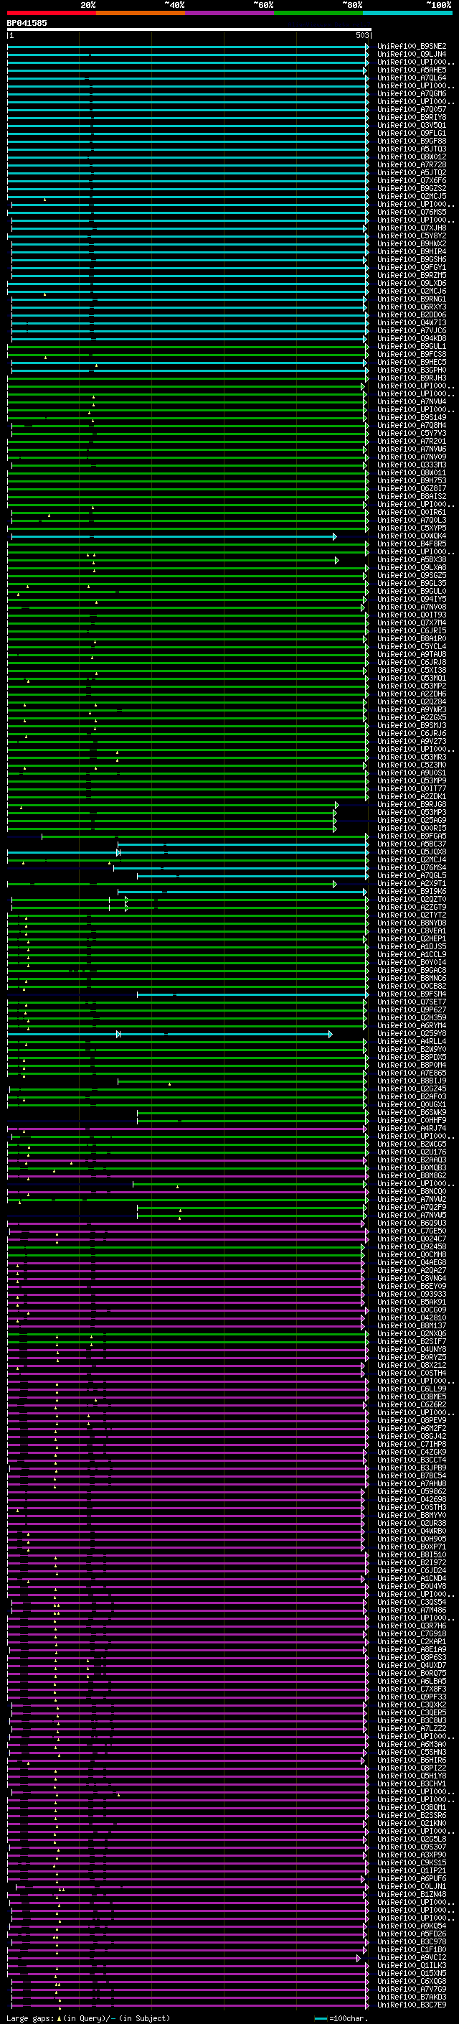Click the red ~20% identity legend segment
This screenshot has height=2024, width=459.
51,13
